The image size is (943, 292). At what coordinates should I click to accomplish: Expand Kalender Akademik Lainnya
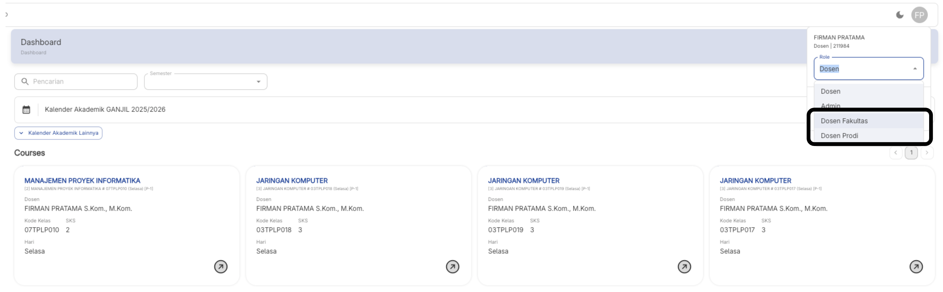58,133
